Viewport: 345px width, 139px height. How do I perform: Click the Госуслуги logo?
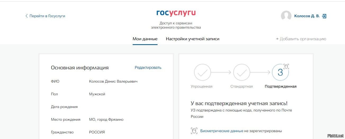(x=176, y=13)
